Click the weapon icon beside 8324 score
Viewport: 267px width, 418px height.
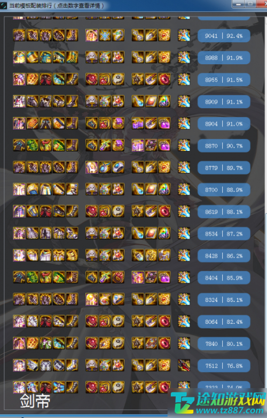click(184, 299)
